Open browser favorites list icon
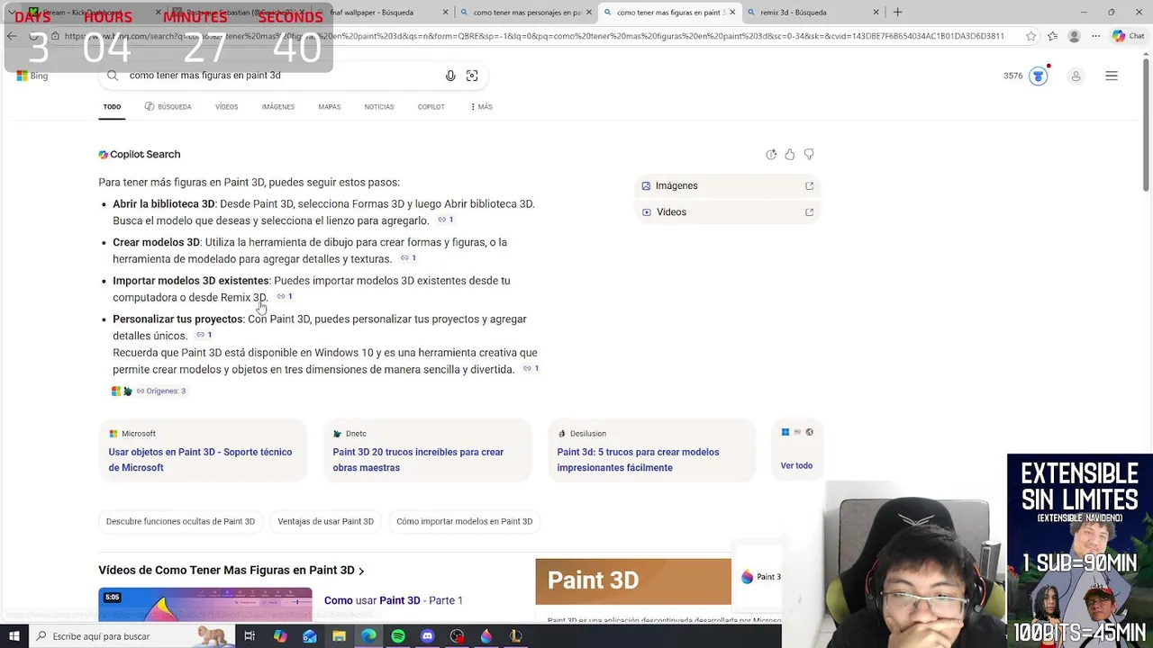The width and height of the screenshot is (1153, 648). tap(1052, 36)
